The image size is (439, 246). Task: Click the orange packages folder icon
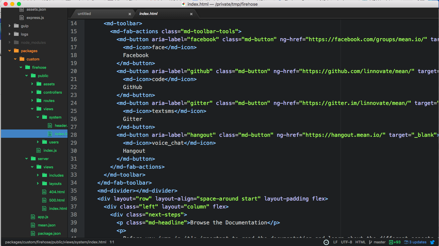(16, 51)
